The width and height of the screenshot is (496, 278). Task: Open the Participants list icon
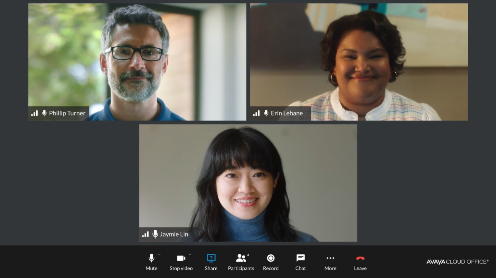[x=240, y=258]
